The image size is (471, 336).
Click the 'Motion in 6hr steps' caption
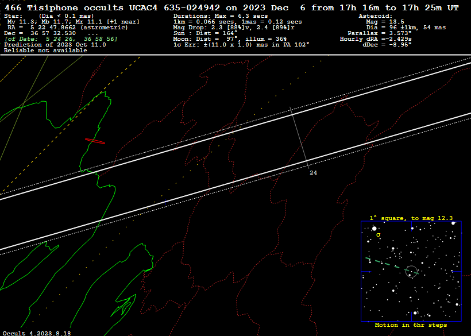click(411, 325)
